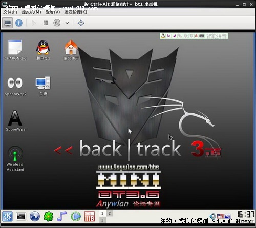
Task: Launch the web browser globe icon
Action: (35, 216)
